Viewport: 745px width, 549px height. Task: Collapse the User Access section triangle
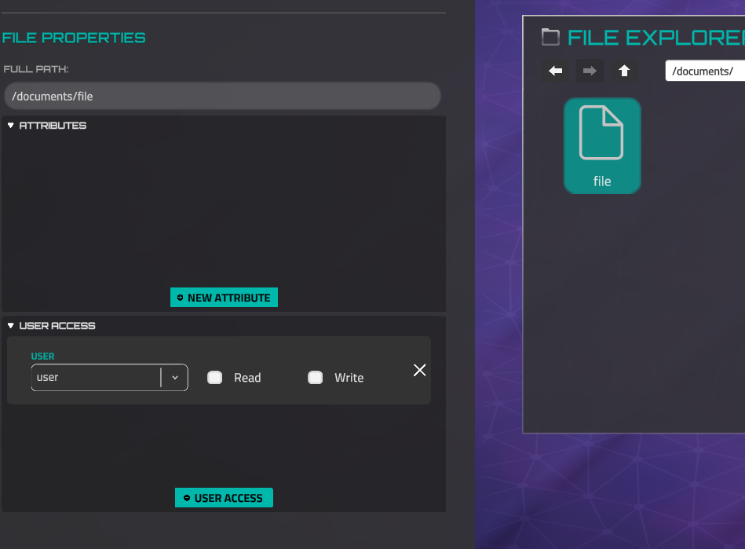pos(11,326)
